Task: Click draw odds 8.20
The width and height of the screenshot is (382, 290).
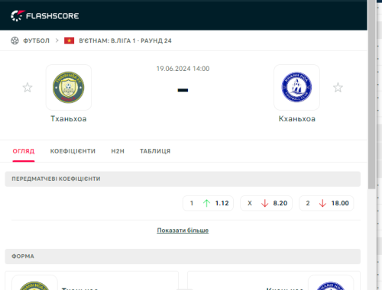Action: click(x=266, y=203)
